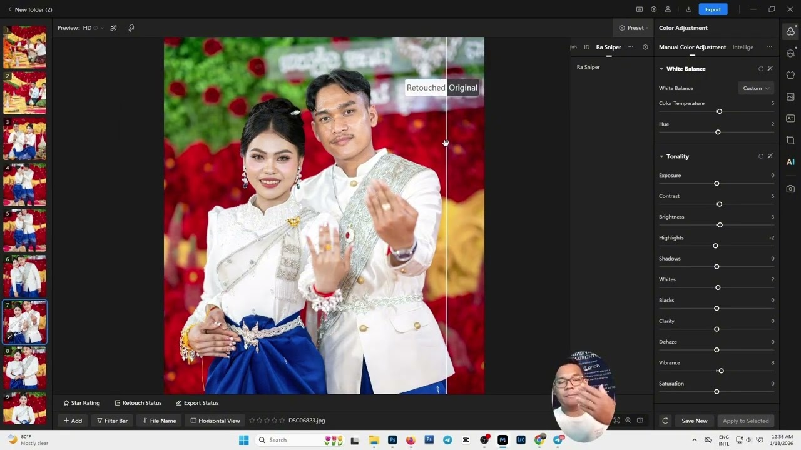This screenshot has width=801, height=450.
Task: Open the Preset dropdown
Action: (633, 28)
